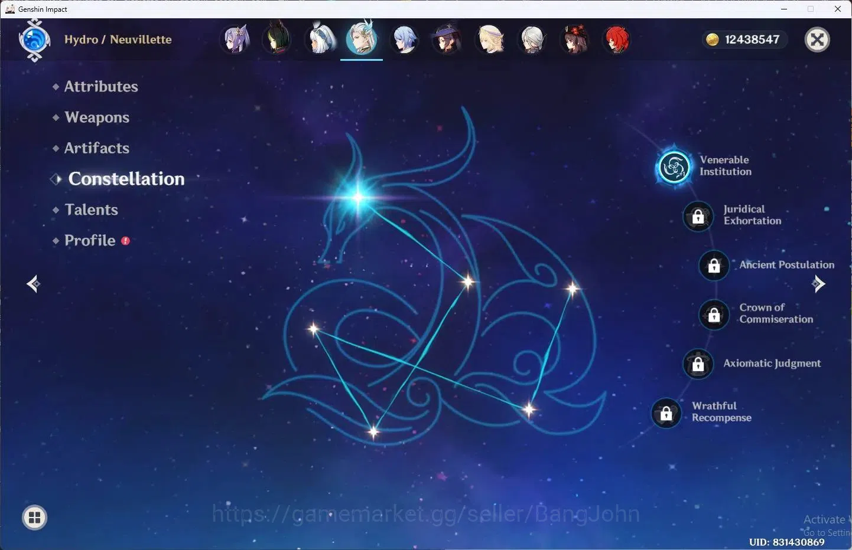852x550 pixels.
Task: Select the witch-hat character portrait
Action: tap(447, 40)
